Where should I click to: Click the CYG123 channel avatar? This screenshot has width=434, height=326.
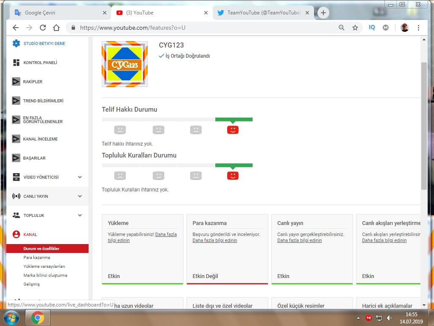[125, 64]
